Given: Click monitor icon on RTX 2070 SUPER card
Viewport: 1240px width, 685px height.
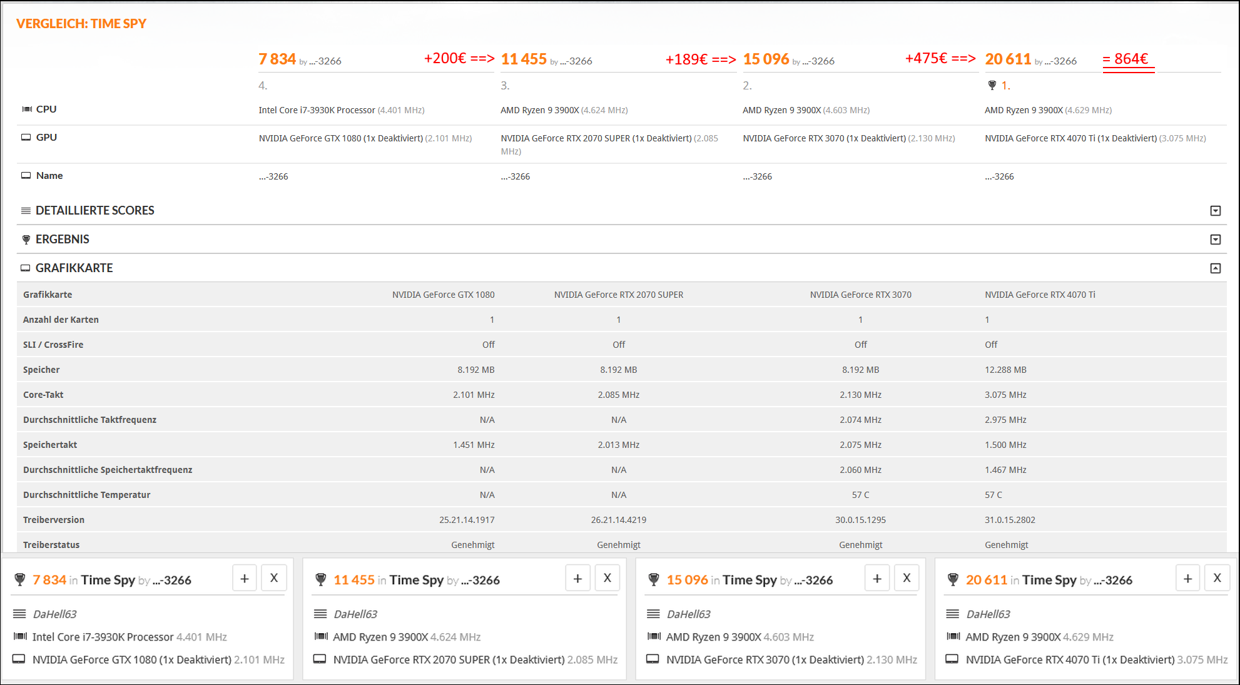Looking at the screenshot, I should tap(320, 659).
